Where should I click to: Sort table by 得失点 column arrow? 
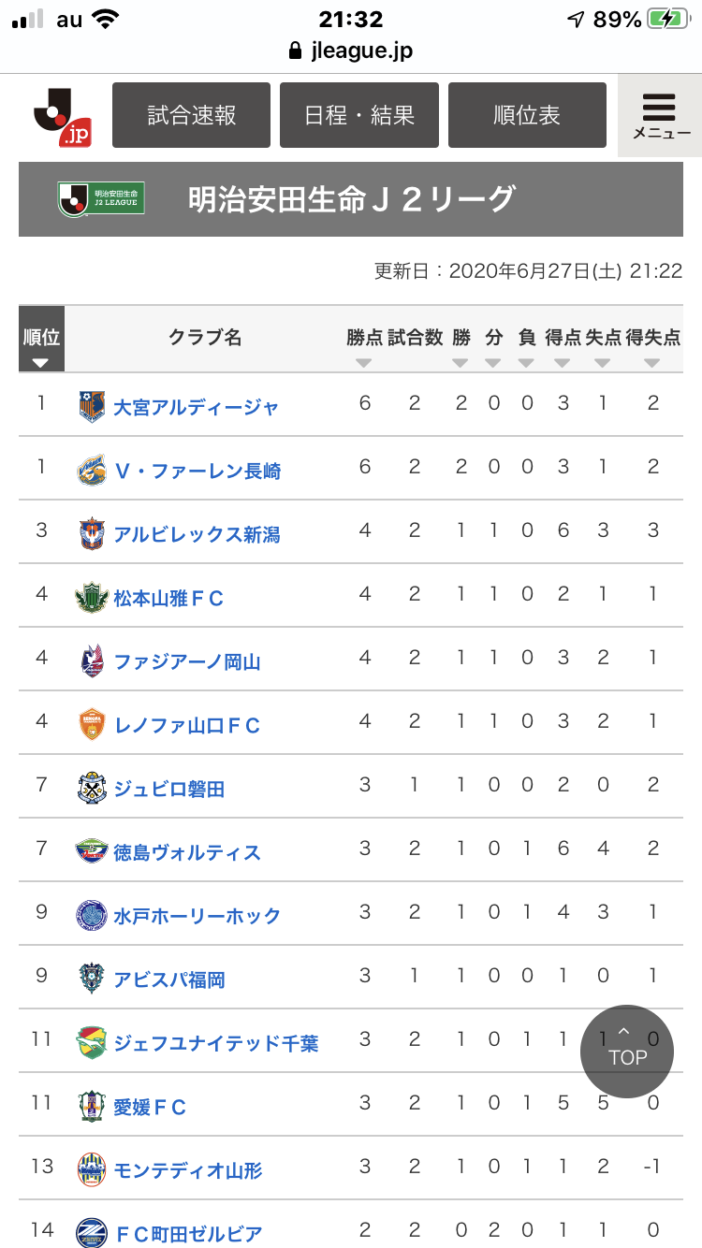652,363
